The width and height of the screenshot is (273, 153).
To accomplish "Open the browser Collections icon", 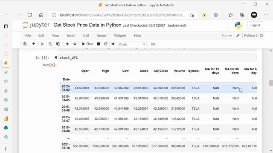I will pyautogui.click(x=242, y=15).
